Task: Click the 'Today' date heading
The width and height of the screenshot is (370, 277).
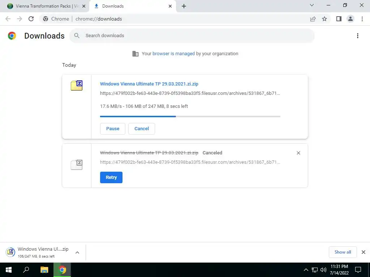Action: pos(69,65)
